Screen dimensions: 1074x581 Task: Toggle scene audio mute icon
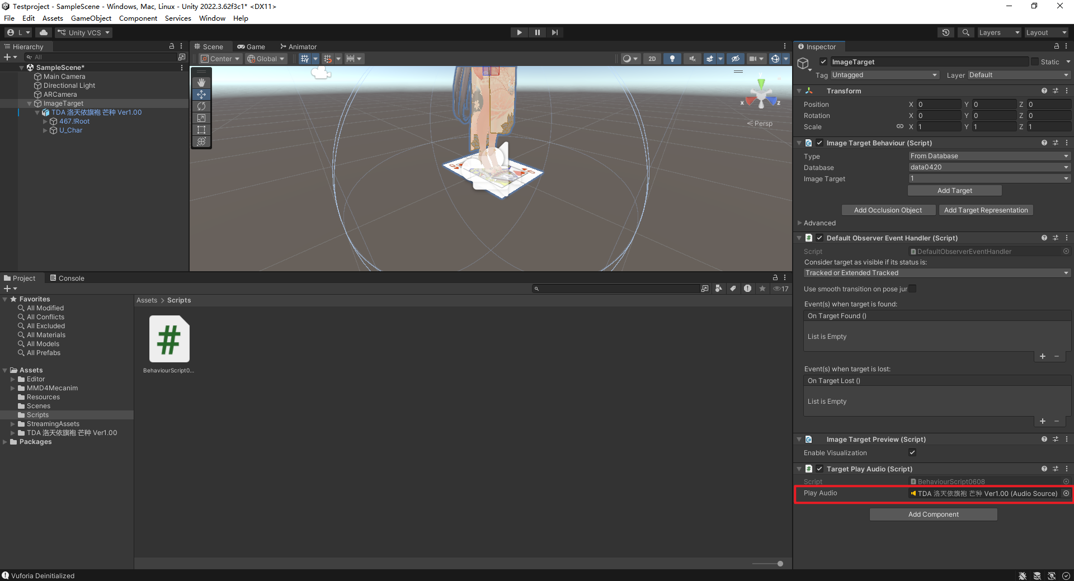pos(692,59)
